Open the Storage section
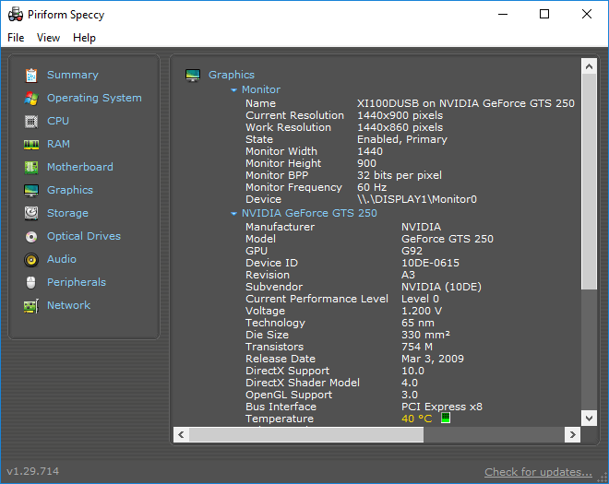Viewport: 609px width, 484px height. pyautogui.click(x=67, y=213)
